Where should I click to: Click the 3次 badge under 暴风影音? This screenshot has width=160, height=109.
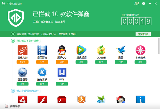(x=42, y=62)
